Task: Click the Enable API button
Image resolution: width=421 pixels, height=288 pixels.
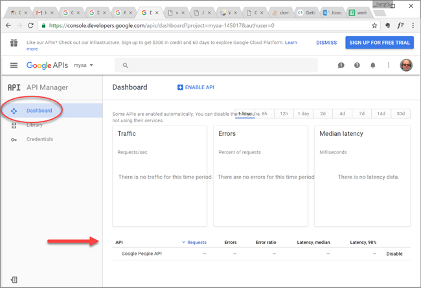Action: click(x=196, y=87)
